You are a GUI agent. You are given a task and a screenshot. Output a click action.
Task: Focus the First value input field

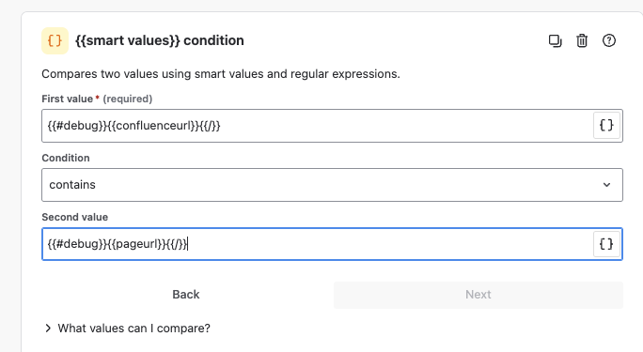(318, 126)
